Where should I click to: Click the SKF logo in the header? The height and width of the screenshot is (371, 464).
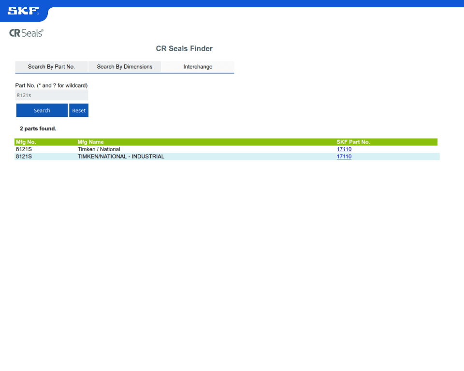(23, 11)
